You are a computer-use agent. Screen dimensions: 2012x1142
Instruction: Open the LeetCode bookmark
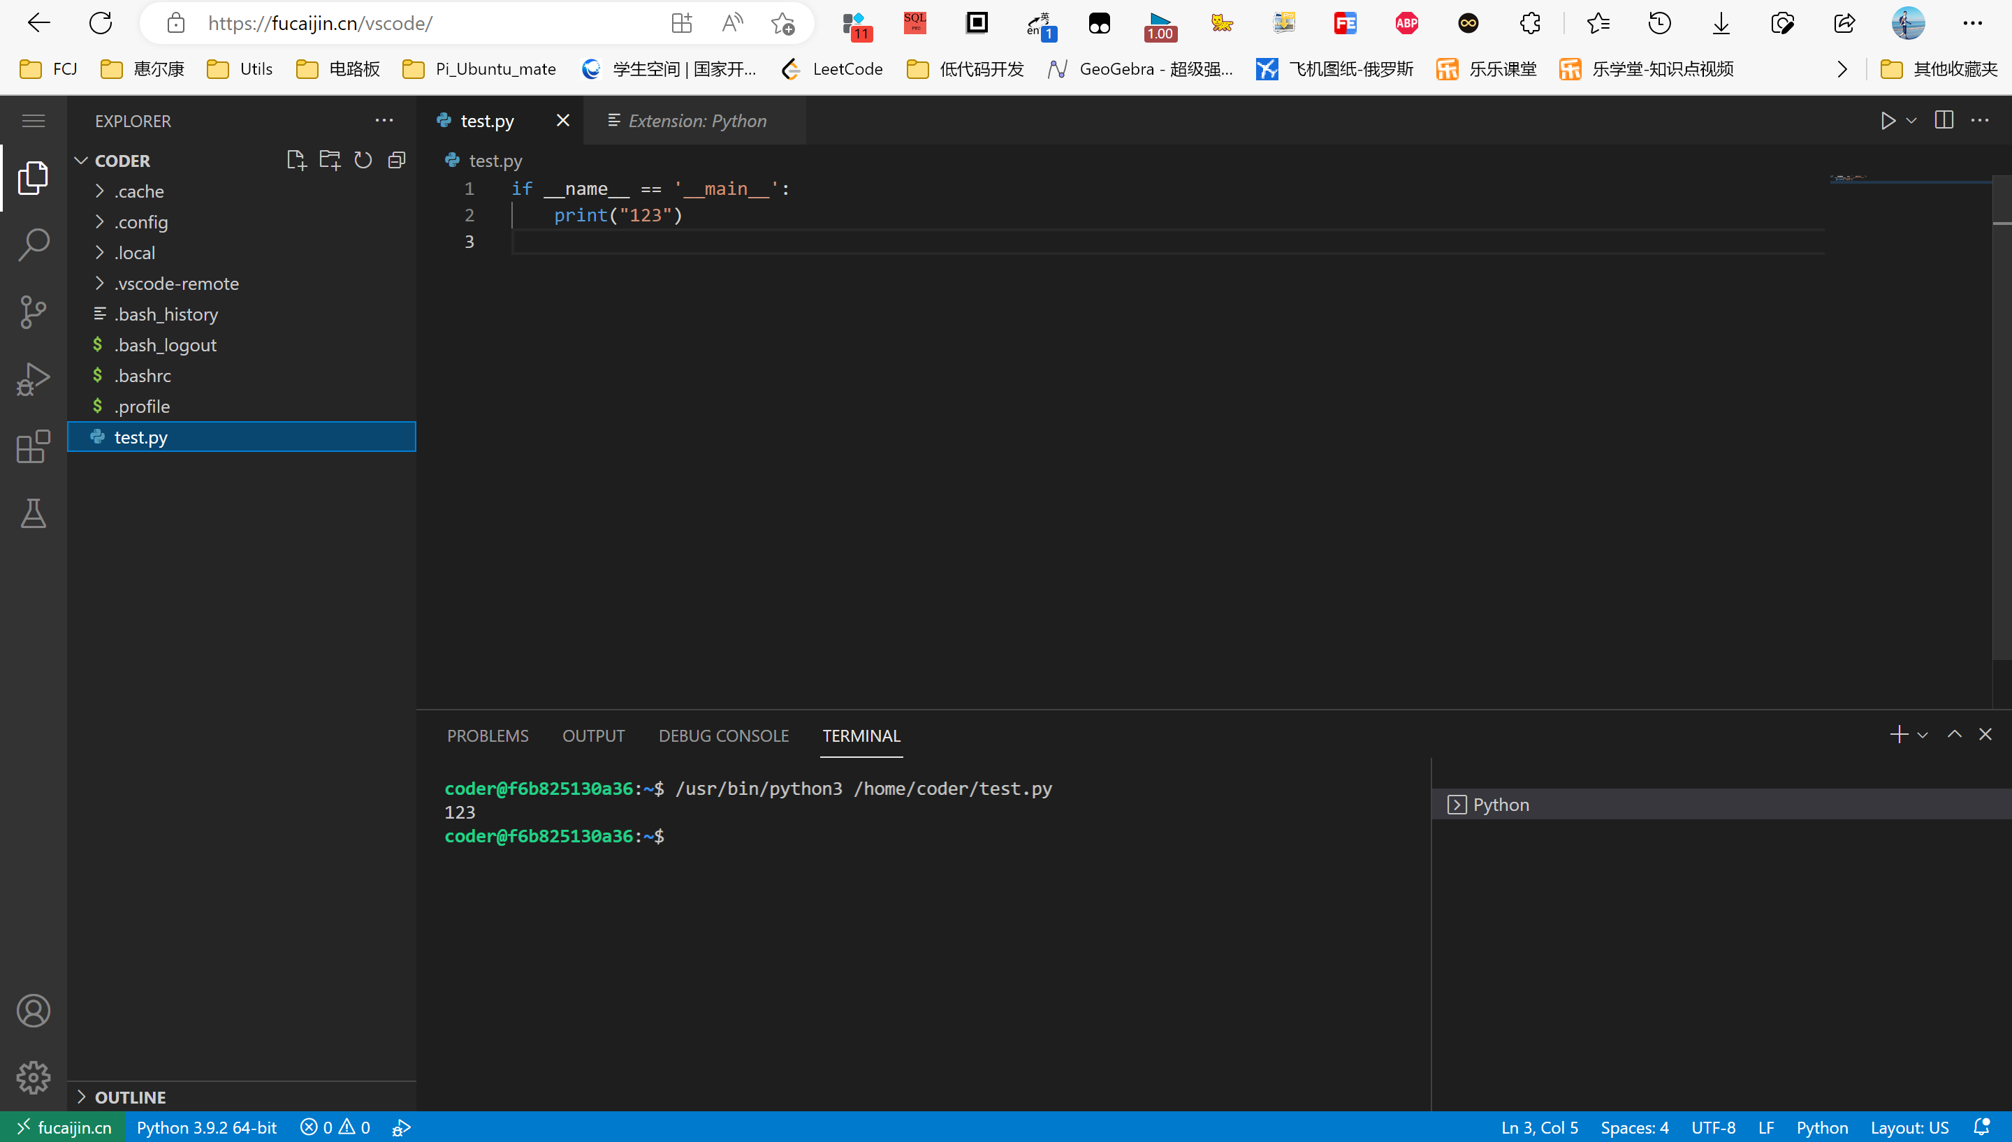coord(831,69)
